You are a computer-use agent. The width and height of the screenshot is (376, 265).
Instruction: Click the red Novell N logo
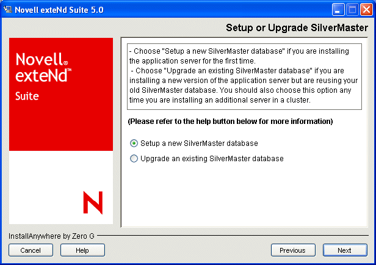point(93,201)
